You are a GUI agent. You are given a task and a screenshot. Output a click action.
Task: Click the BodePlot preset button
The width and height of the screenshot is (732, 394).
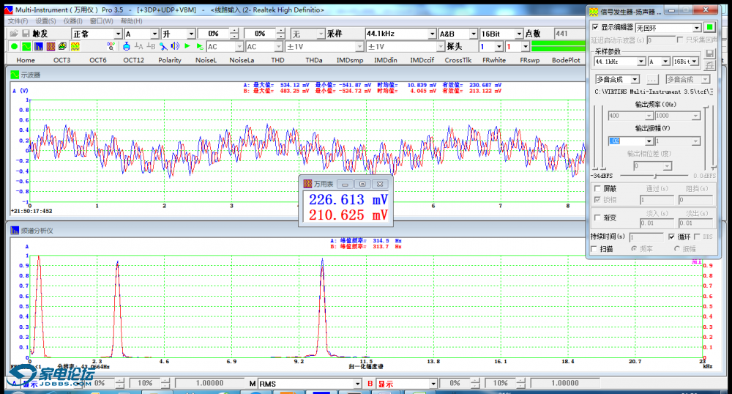[566, 60]
